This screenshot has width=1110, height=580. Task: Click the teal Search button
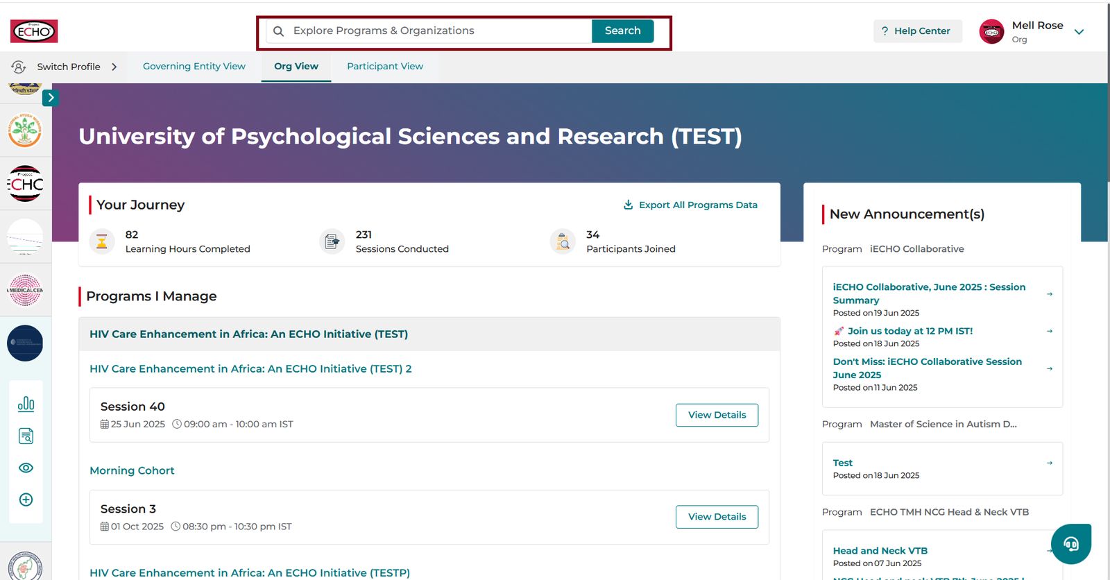[622, 31]
